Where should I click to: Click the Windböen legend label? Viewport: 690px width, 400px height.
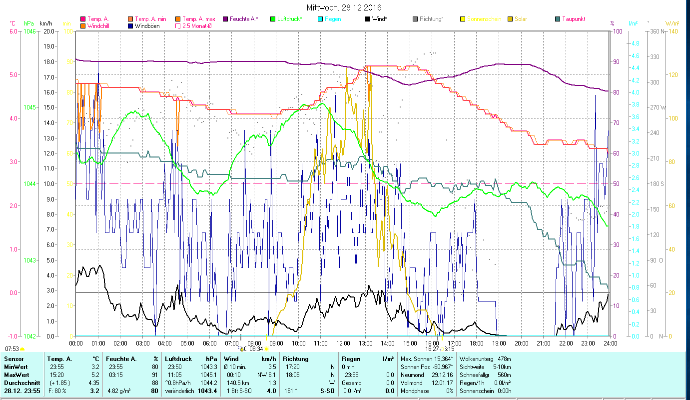(147, 25)
